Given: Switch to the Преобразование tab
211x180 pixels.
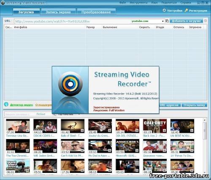Looking at the screenshot, I should point(96,12).
